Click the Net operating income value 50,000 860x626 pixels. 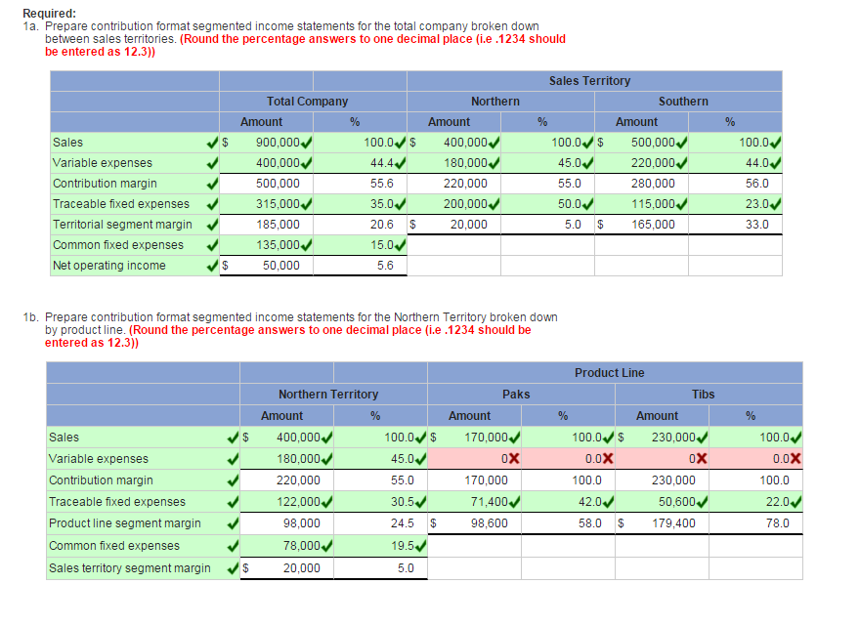tap(280, 266)
